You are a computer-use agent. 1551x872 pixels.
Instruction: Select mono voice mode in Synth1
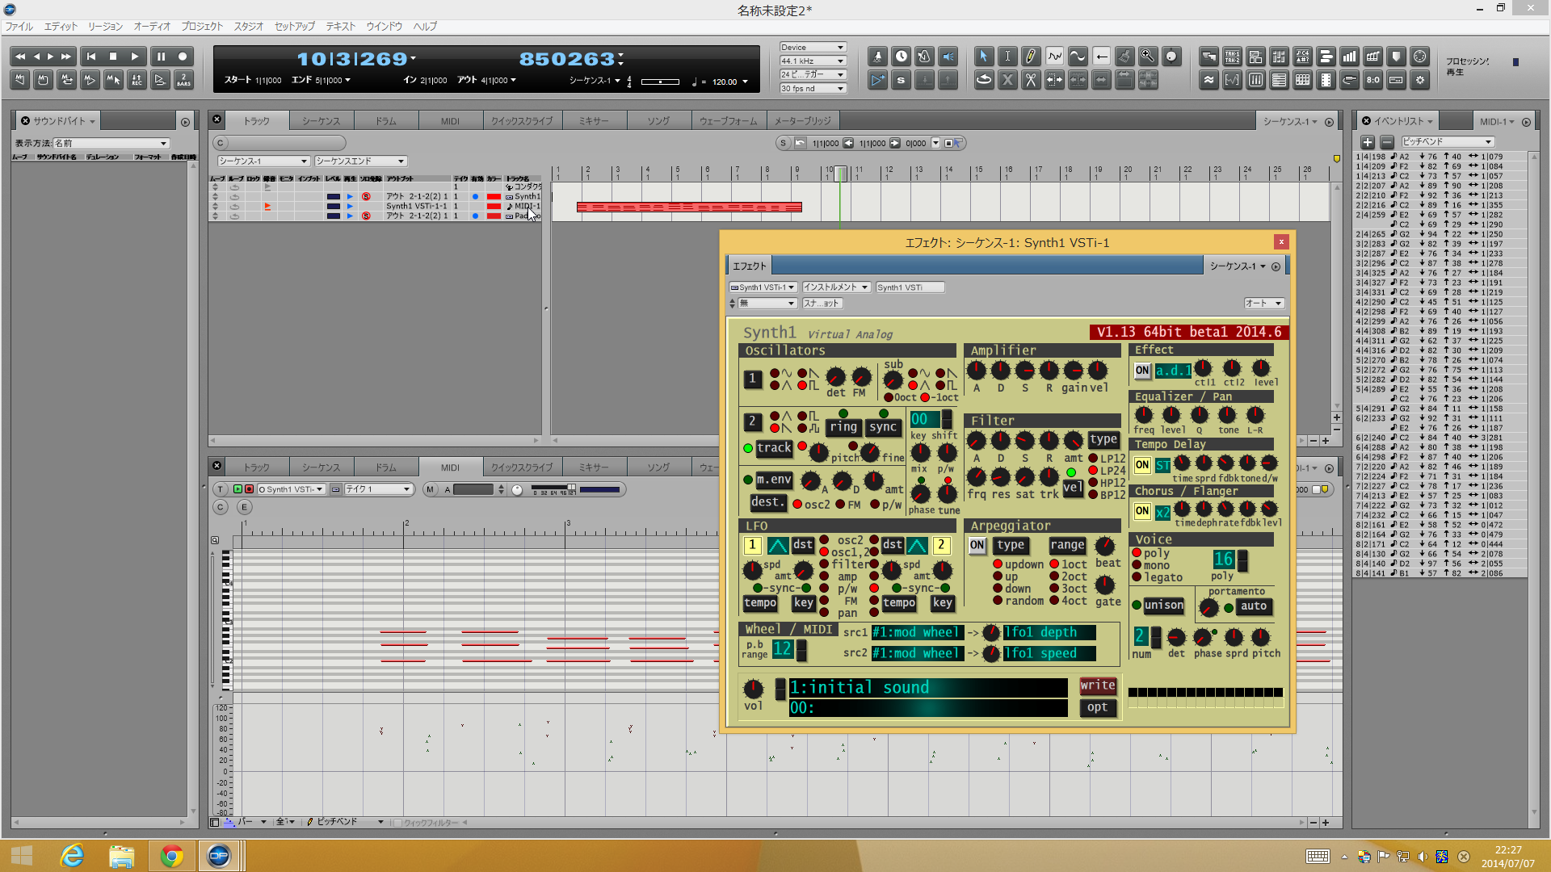point(1150,565)
